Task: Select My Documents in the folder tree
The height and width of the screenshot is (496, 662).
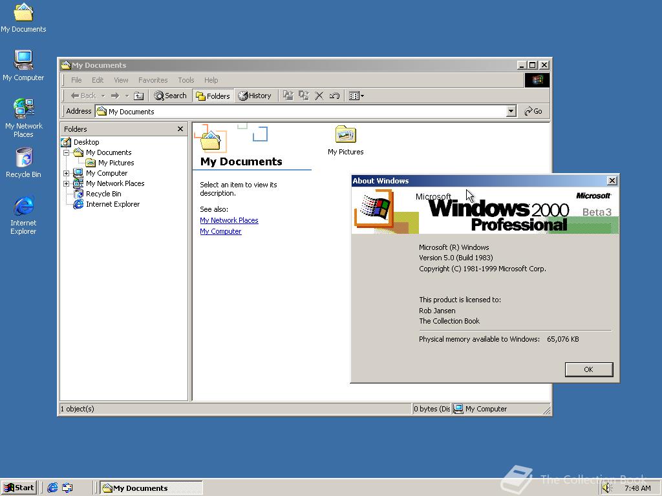Action: (109, 152)
